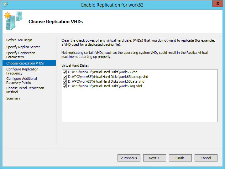This screenshot has width=225, height=169.
Task: Open the Specify Replica Server step
Action: (x=23, y=47)
